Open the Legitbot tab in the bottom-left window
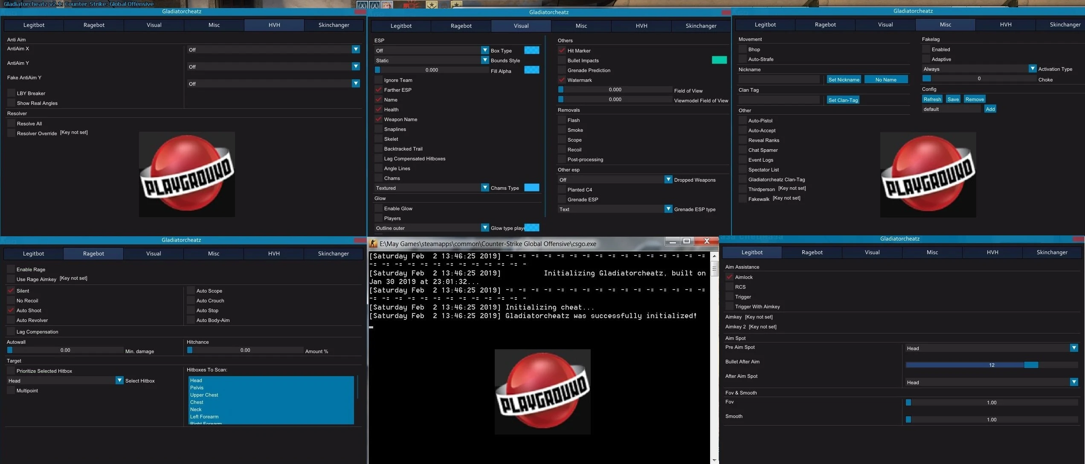The image size is (1085, 464). [x=33, y=253]
